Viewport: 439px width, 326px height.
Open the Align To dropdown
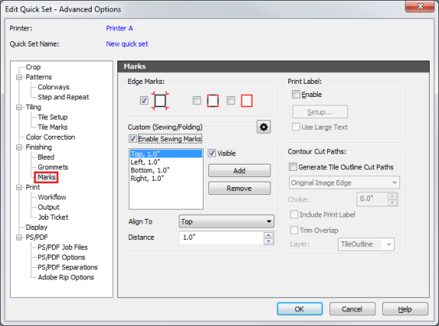pos(226,222)
